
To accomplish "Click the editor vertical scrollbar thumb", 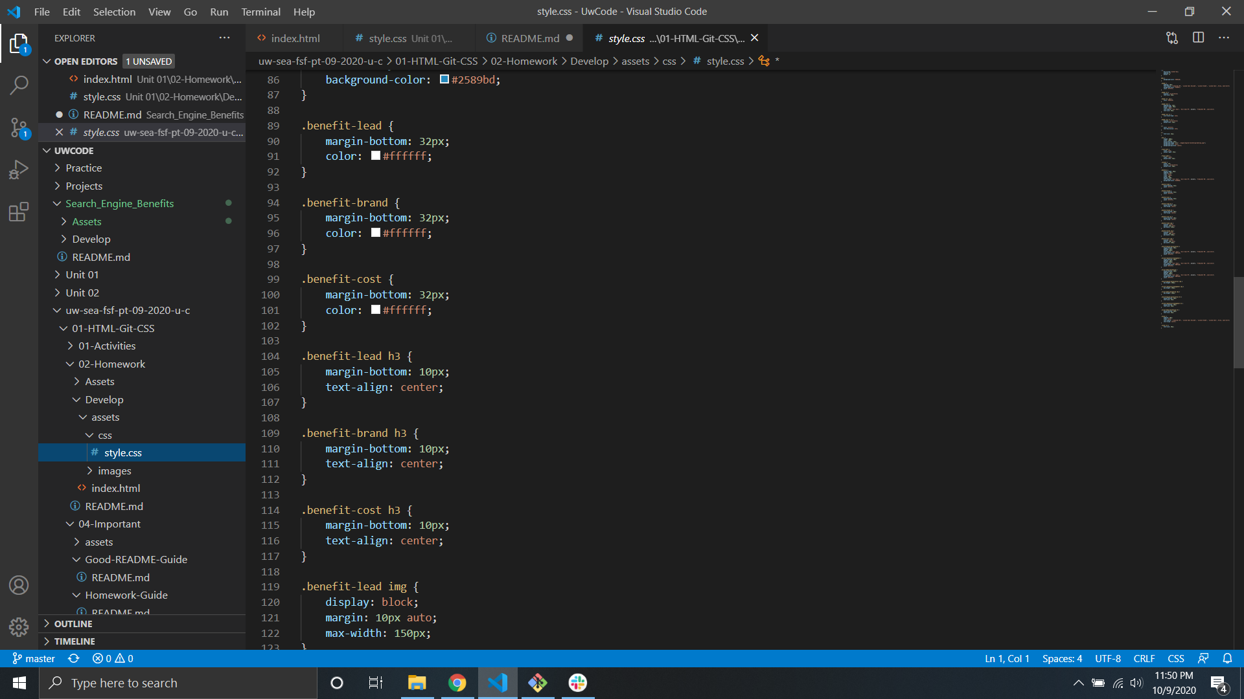I will (1238, 322).
